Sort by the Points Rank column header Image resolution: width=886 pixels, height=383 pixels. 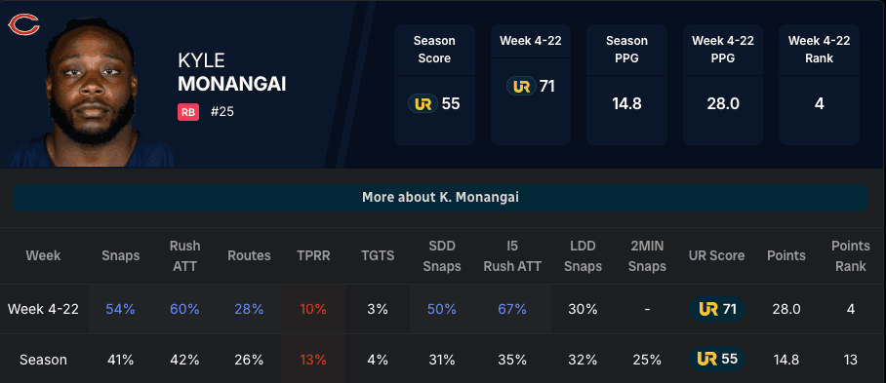(851, 255)
